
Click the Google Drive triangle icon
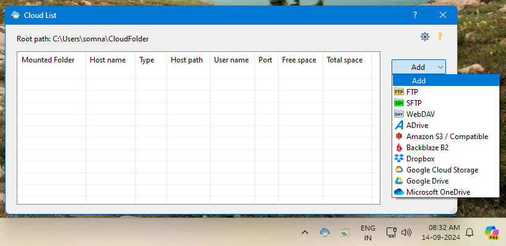point(399,181)
